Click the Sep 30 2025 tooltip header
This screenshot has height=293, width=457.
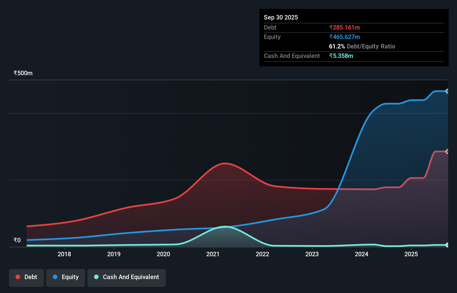(x=281, y=17)
